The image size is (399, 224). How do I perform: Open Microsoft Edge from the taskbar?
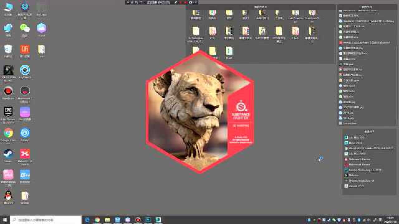pos(87,220)
